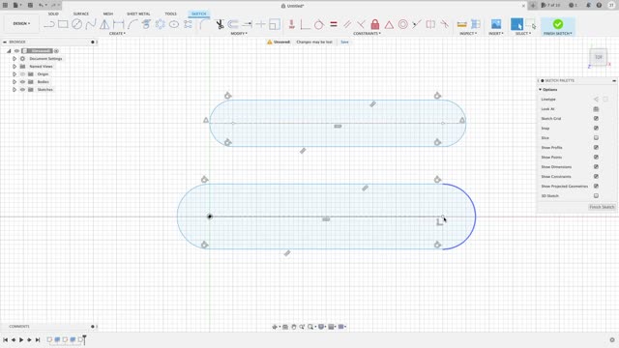The height and width of the screenshot is (348, 619).
Task: Select the Spline tool
Action: (91, 24)
